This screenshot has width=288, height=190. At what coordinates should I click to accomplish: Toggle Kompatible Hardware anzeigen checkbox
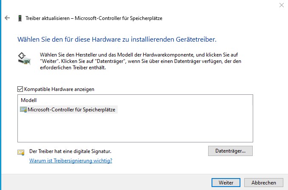pyautogui.click(x=20, y=89)
